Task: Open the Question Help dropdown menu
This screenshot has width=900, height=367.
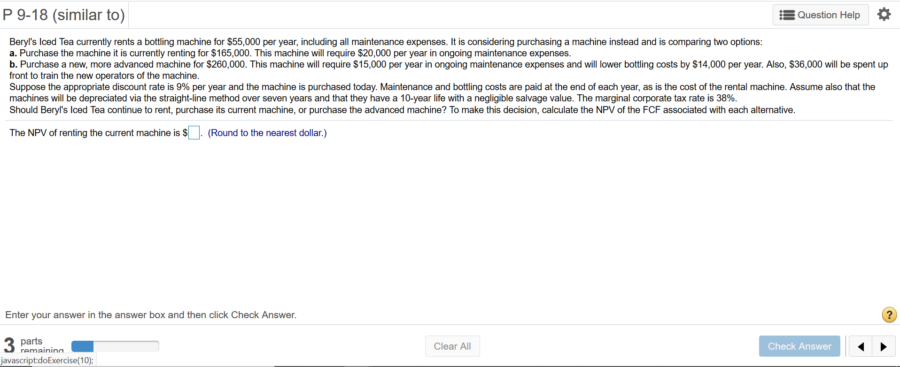Action: pyautogui.click(x=821, y=15)
